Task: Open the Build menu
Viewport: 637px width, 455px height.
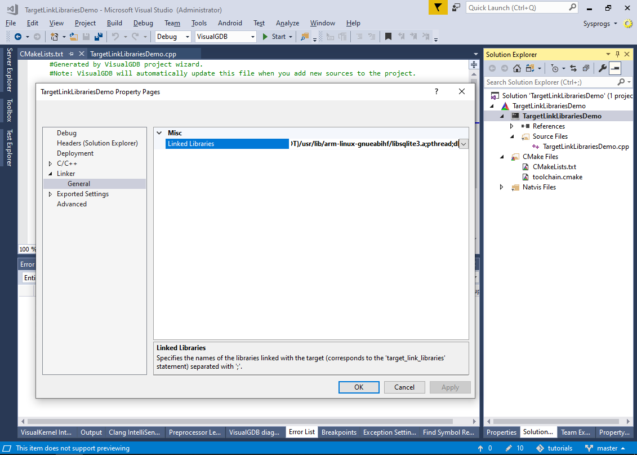Action: click(x=114, y=23)
